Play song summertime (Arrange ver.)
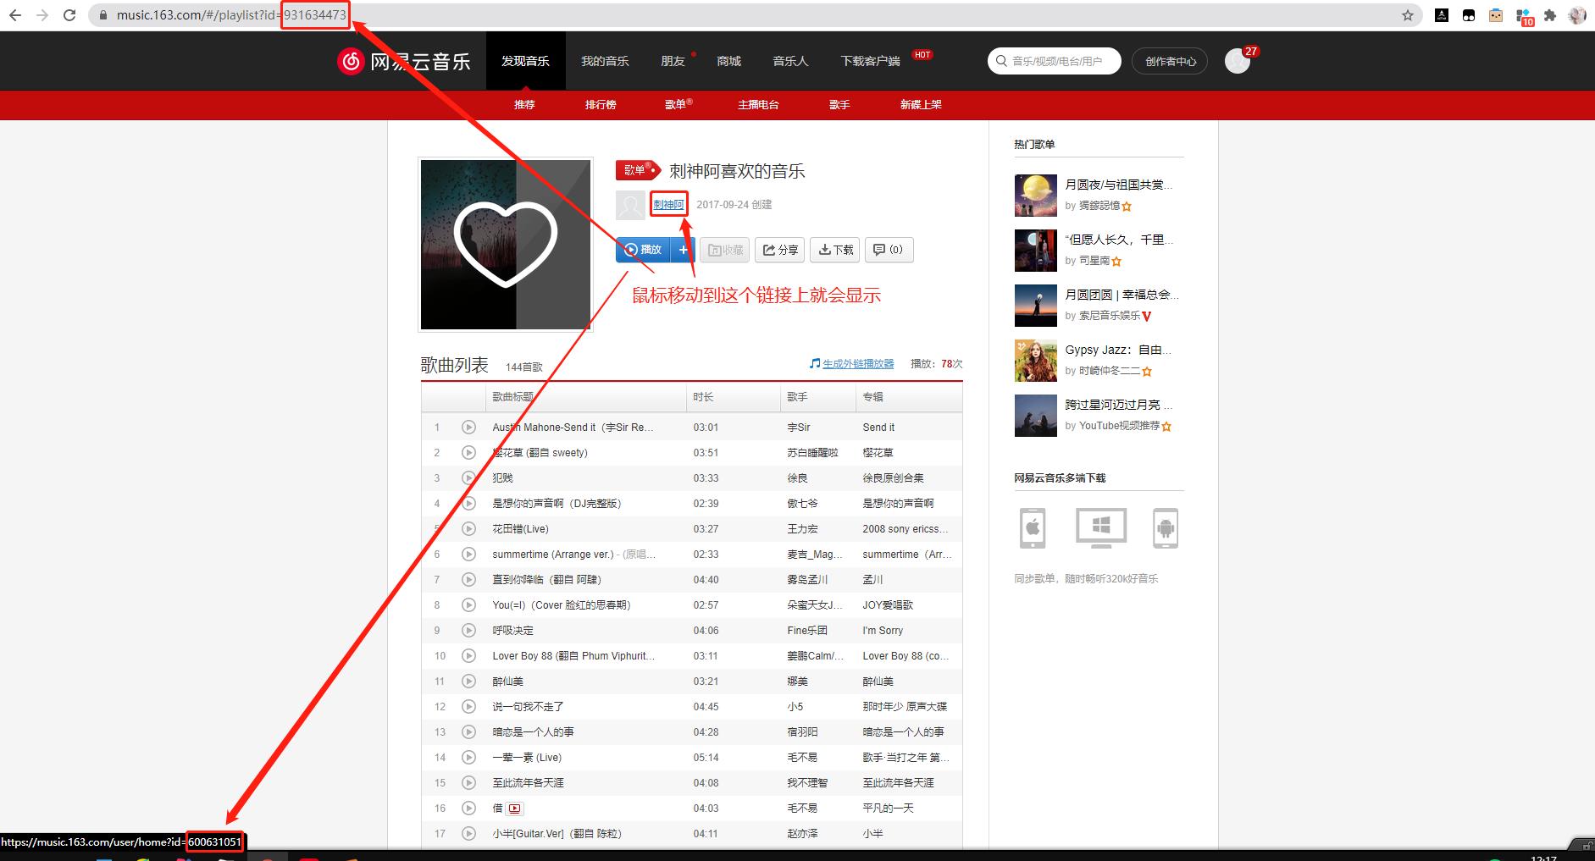The width and height of the screenshot is (1595, 861). coord(468,555)
